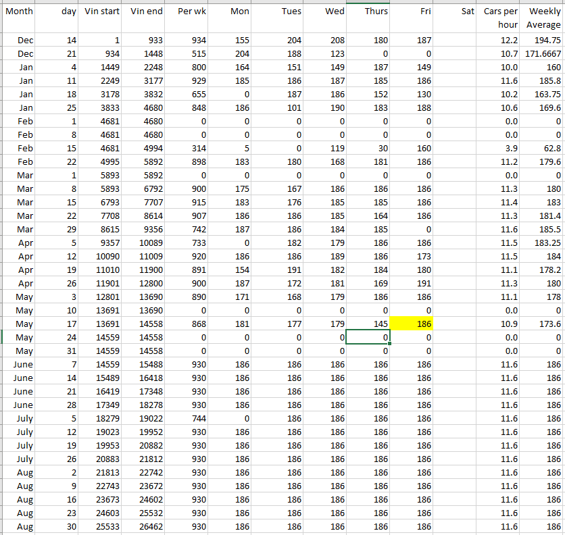
Task: Select the cars per hour value 3.9
Action: [x=500, y=149]
